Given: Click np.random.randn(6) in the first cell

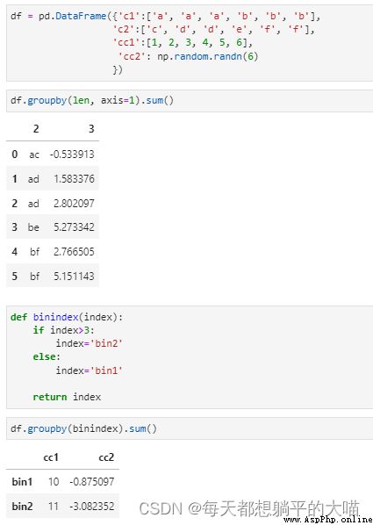Looking at the screenshot, I should tap(208, 56).
